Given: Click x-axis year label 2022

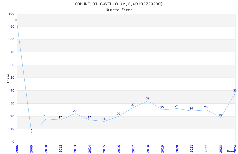Looking at the screenshot, I should click(206, 149).
